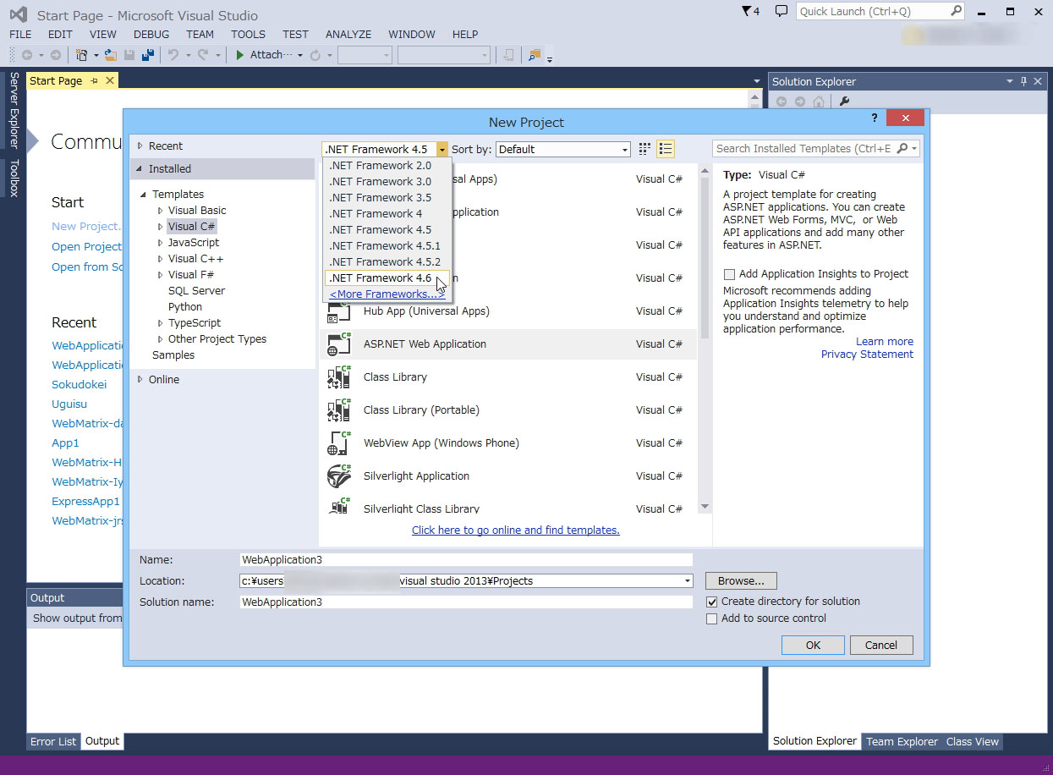The width and height of the screenshot is (1053, 775).
Task: Open the Attach dropdown arrow
Action: [x=299, y=56]
